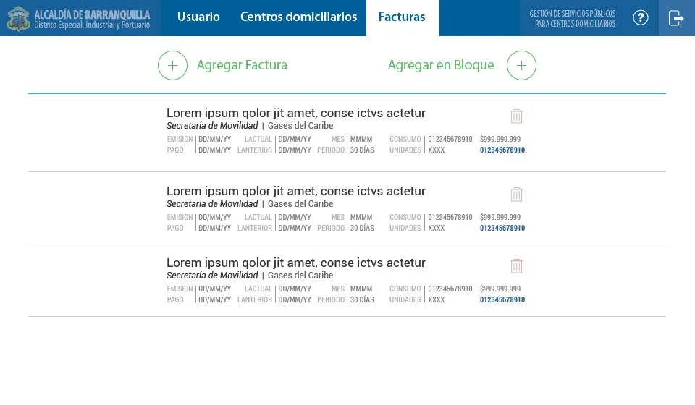Click the second invoice Lorem ipsum title

pyautogui.click(x=296, y=191)
